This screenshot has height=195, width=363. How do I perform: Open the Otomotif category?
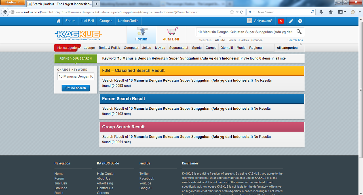click(x=227, y=48)
